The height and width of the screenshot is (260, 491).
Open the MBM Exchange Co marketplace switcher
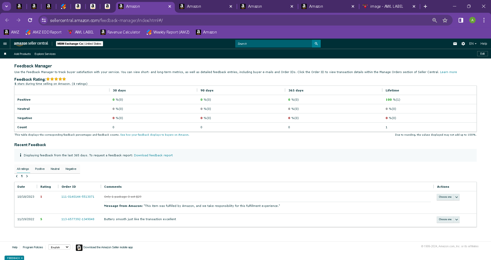click(x=80, y=44)
